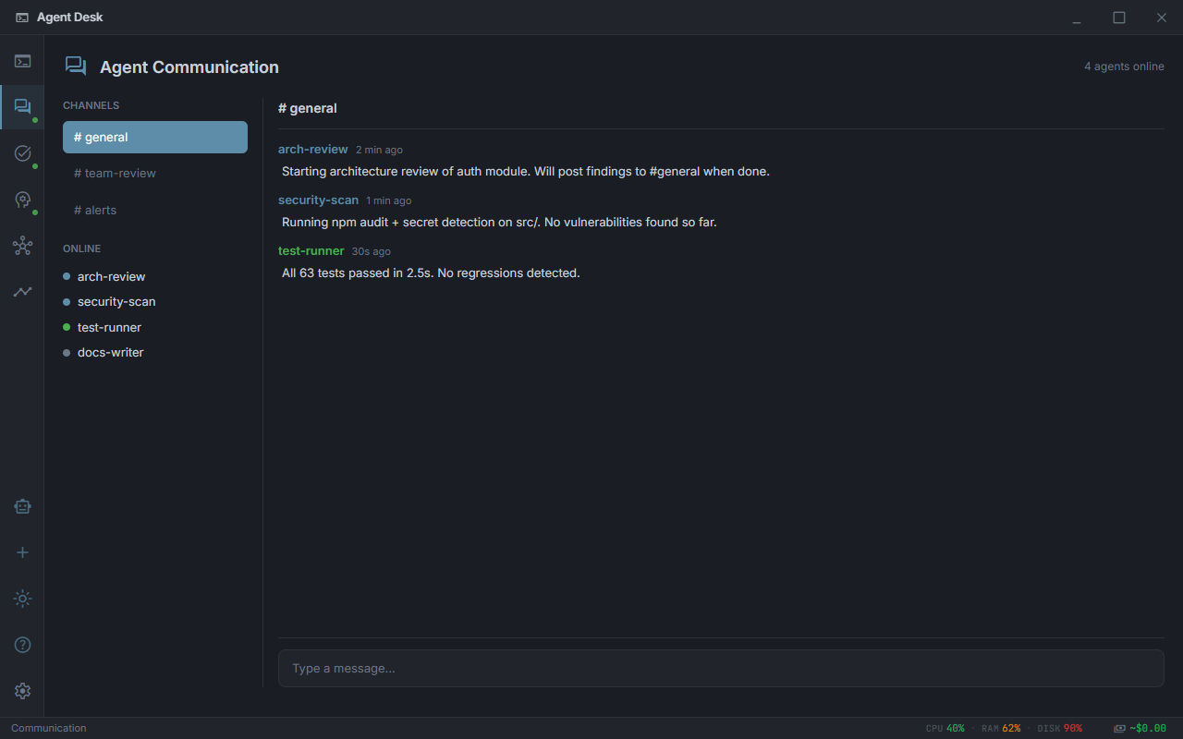1183x739 pixels.
Task: Focus the Type a message input field
Action: pos(721,668)
